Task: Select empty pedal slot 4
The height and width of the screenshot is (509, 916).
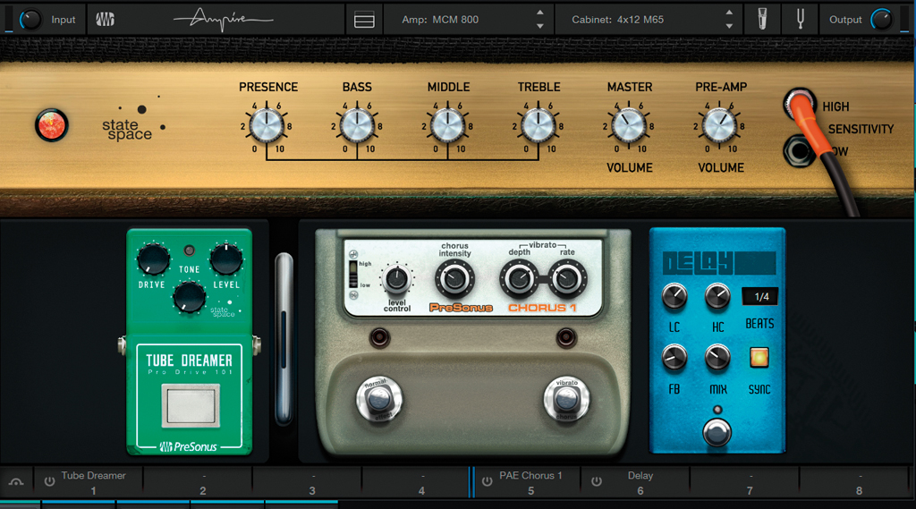Action: point(415,482)
